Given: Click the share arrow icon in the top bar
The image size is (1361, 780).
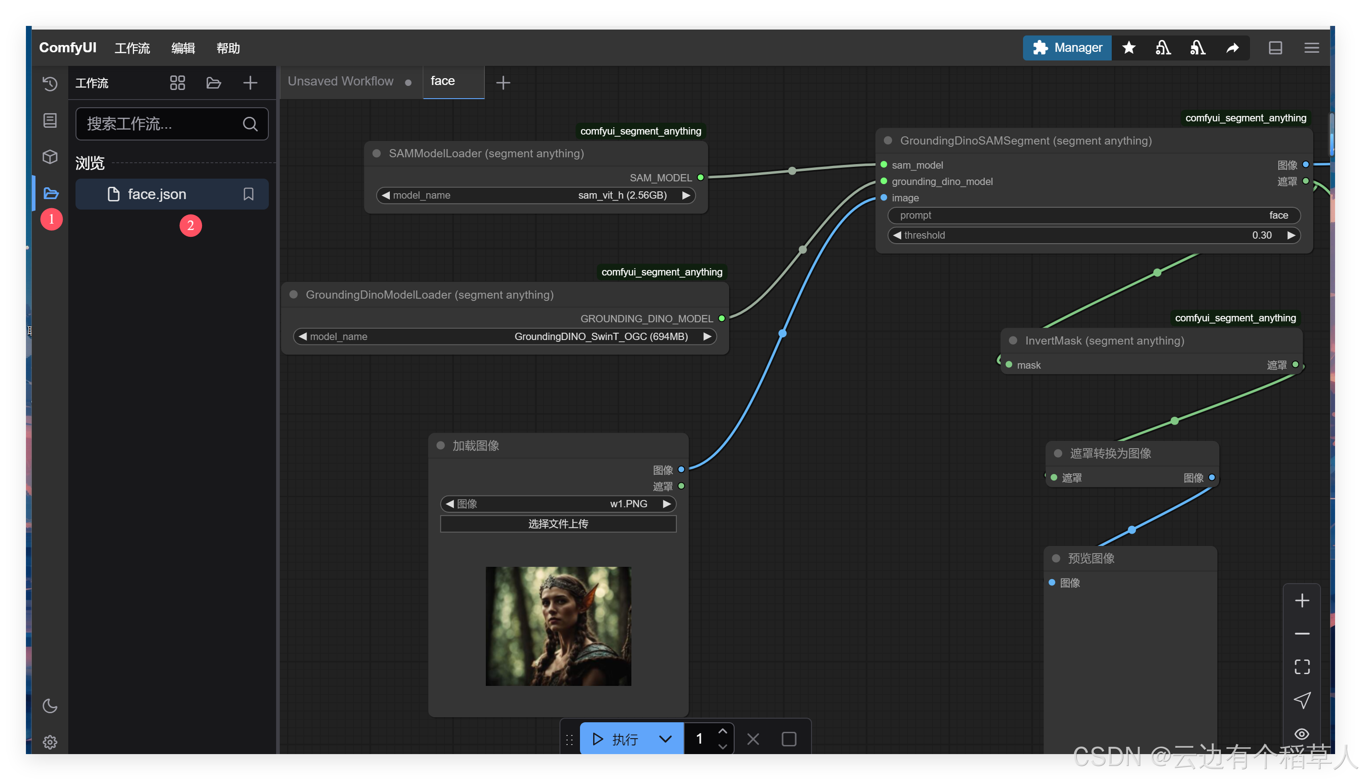Looking at the screenshot, I should (1232, 48).
